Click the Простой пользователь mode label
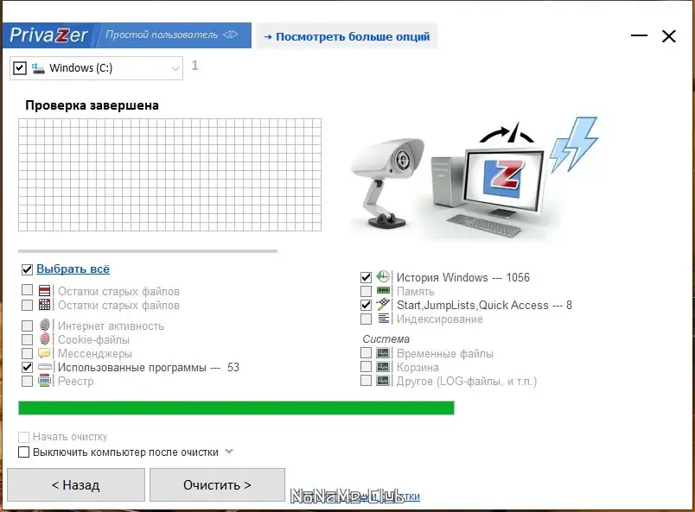The image size is (695, 512). [x=162, y=35]
